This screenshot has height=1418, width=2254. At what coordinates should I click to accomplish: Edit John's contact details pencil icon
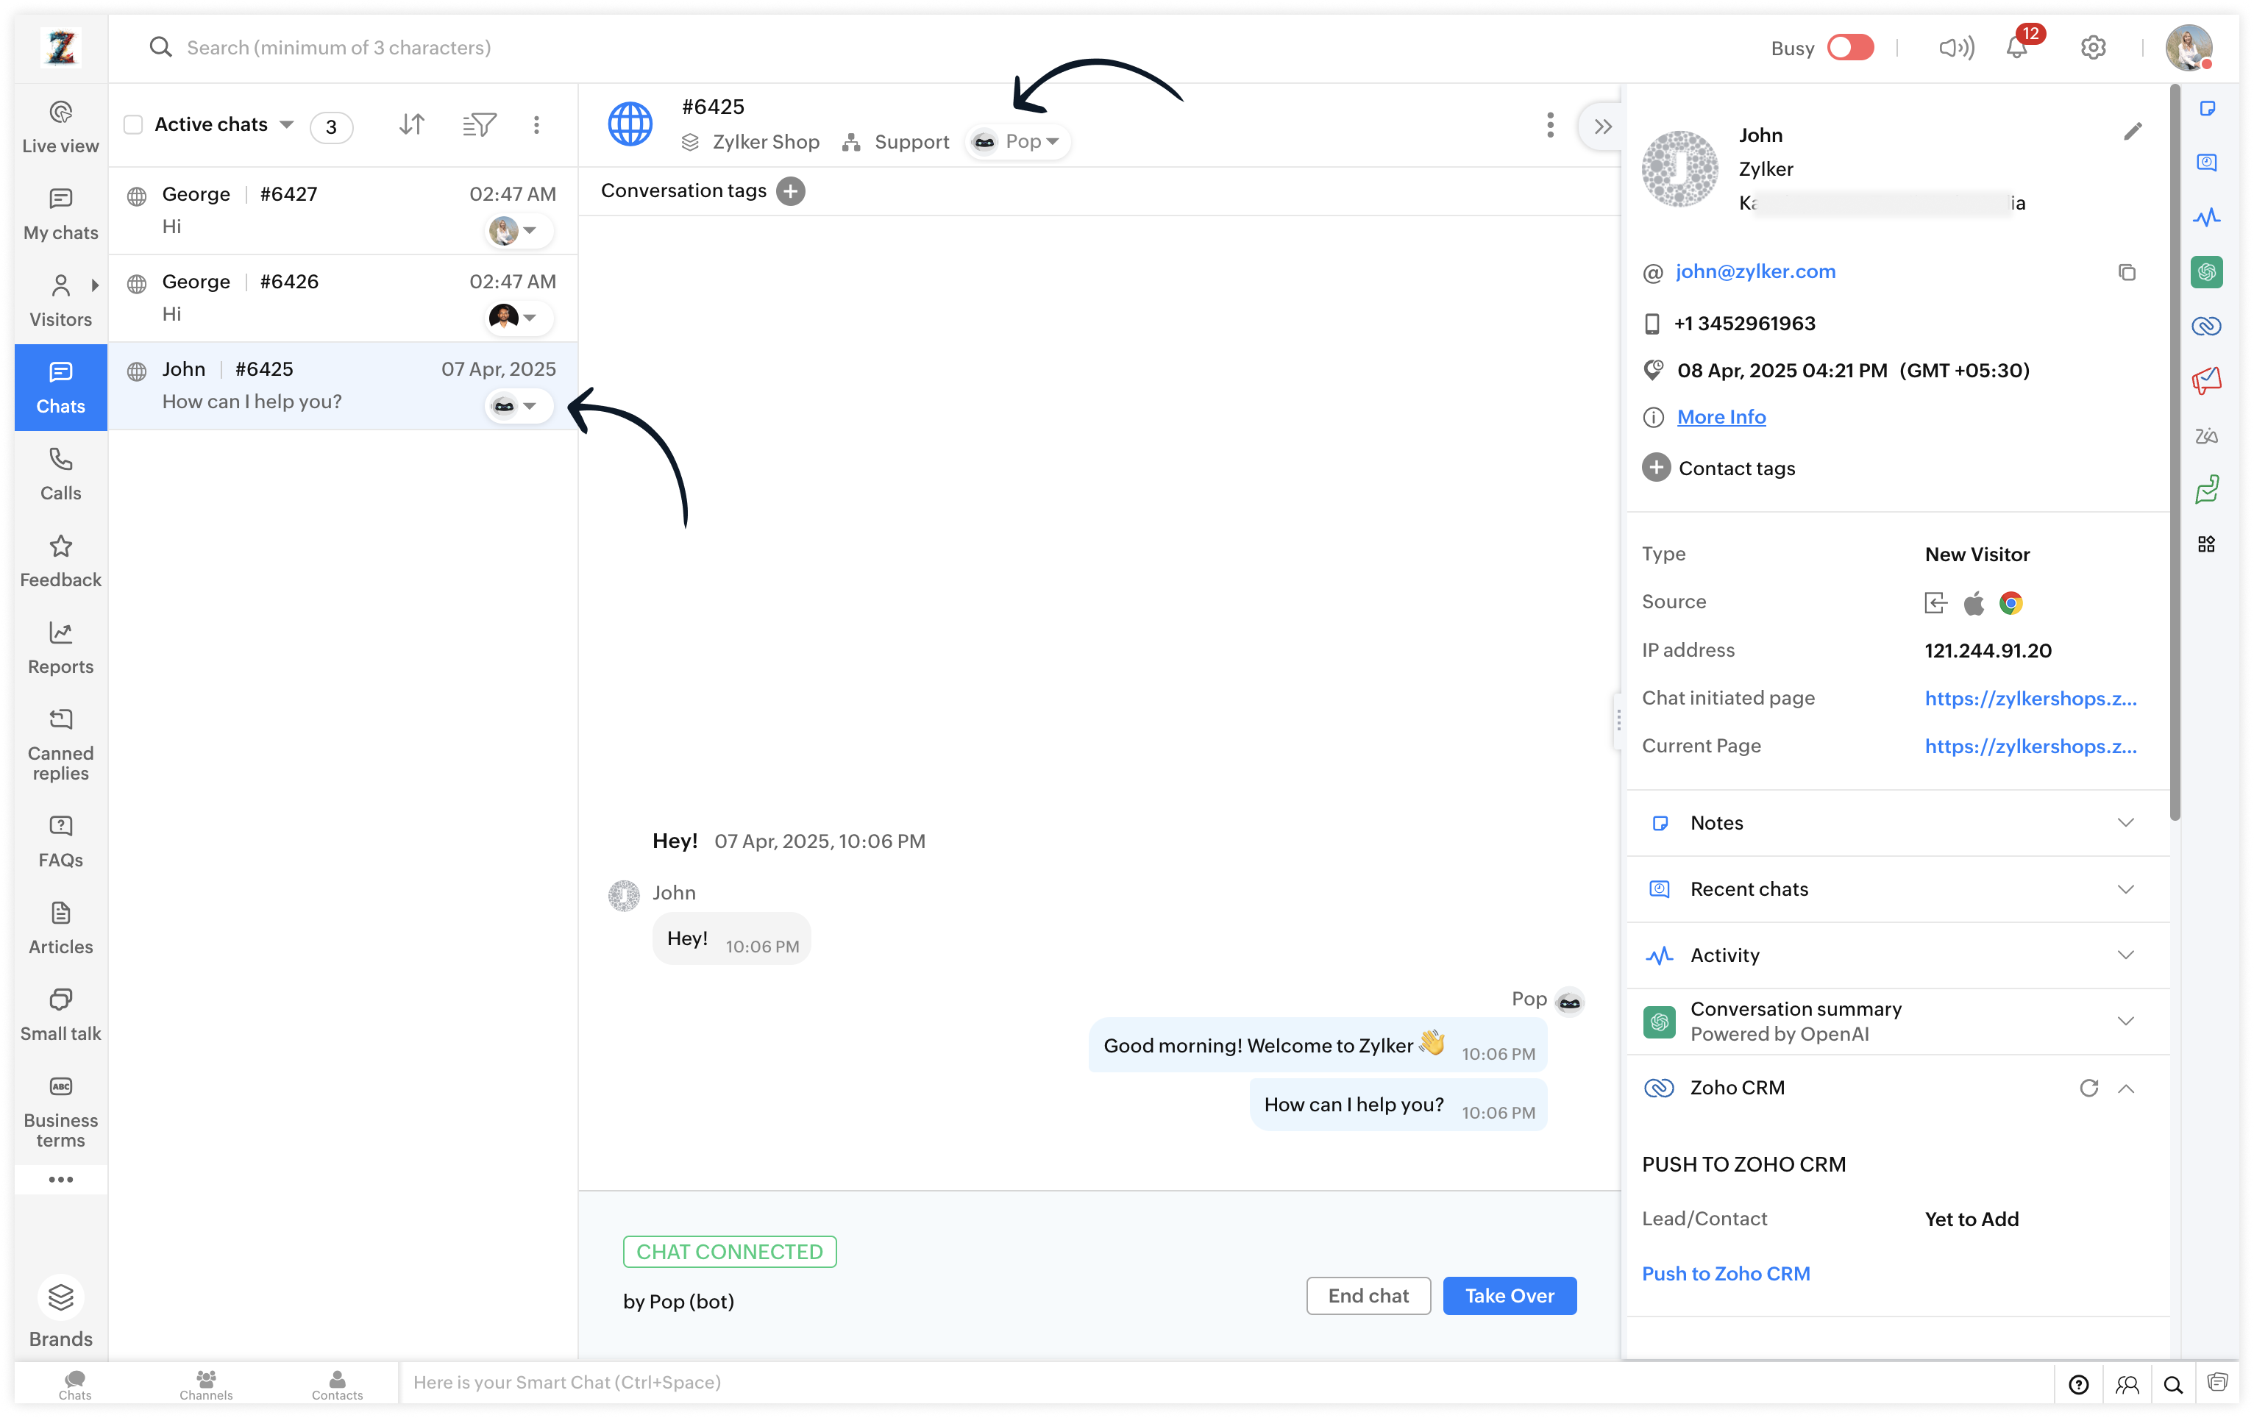tap(2133, 132)
